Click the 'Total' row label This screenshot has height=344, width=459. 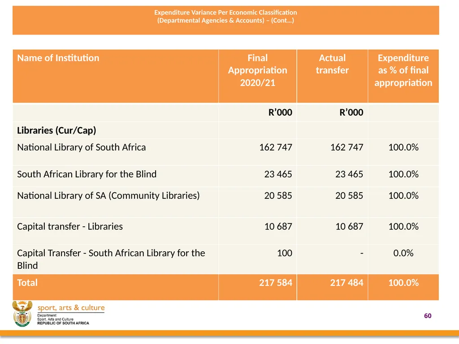tap(27, 283)
